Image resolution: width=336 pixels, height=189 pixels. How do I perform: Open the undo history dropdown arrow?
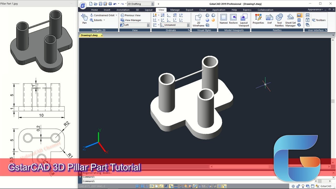[119, 4]
